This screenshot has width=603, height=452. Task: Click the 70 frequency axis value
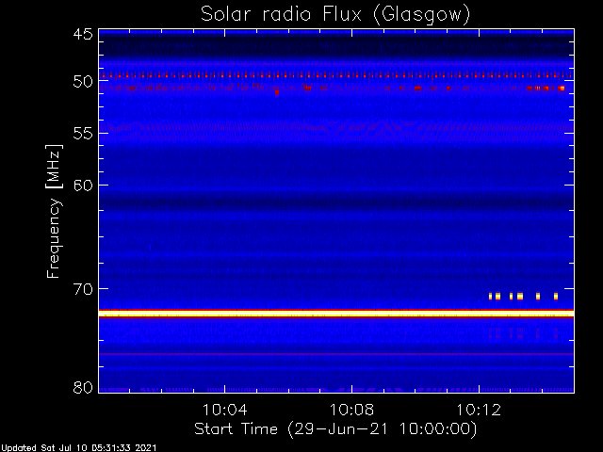coord(83,289)
